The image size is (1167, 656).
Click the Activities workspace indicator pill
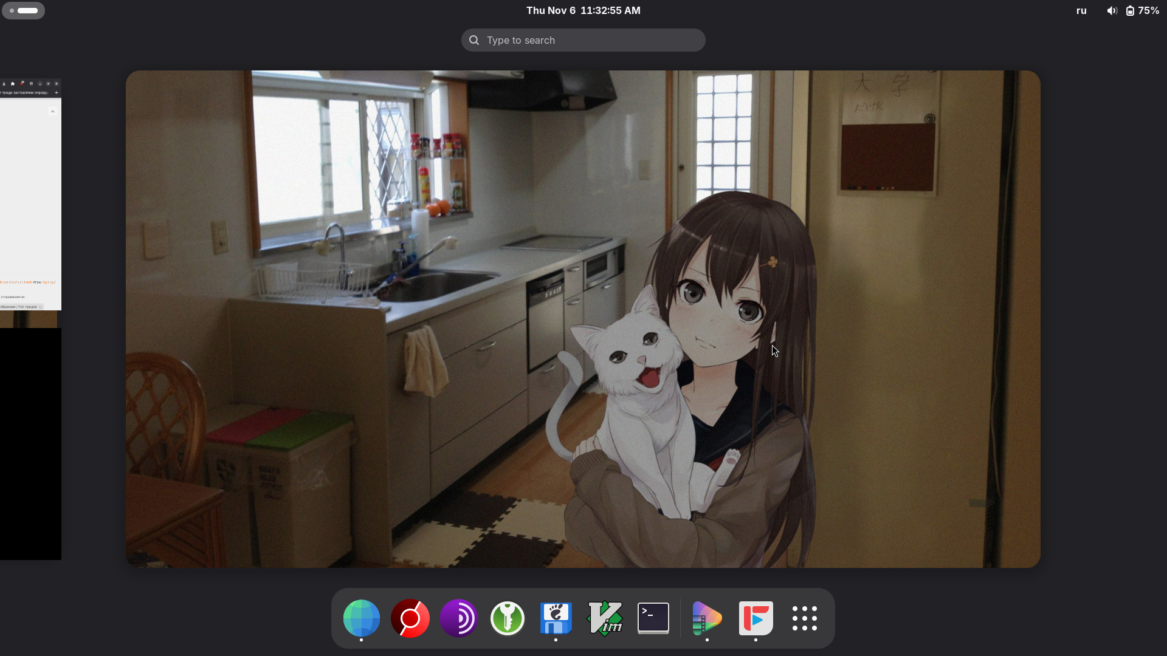[23, 10]
